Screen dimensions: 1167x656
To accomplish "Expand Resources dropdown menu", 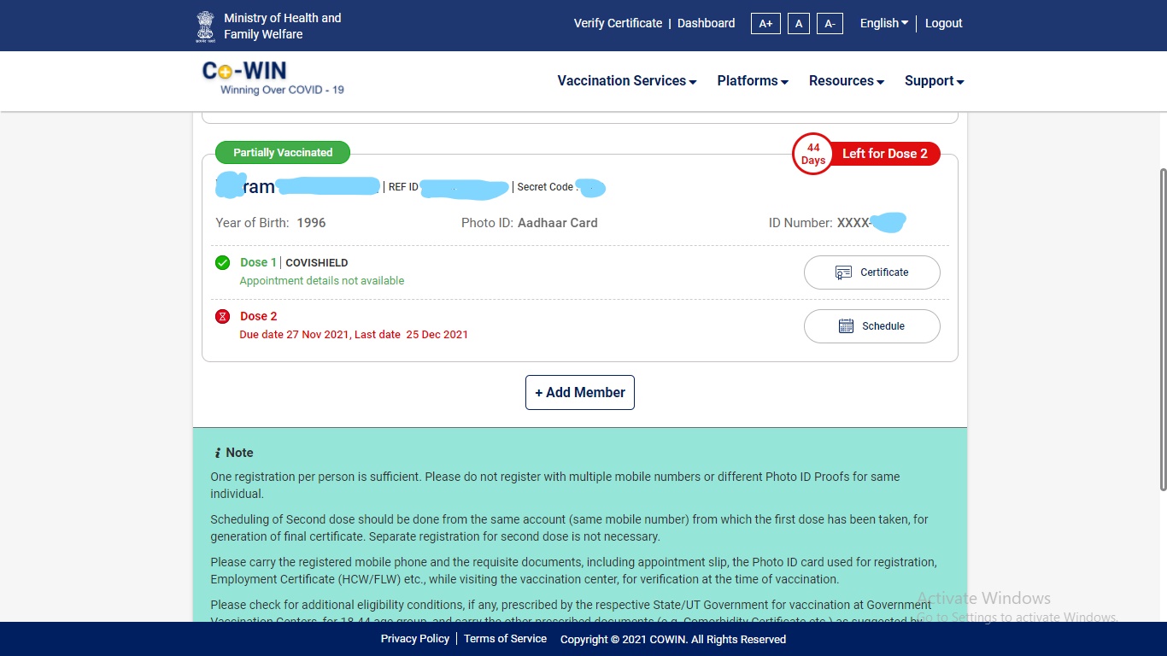I will point(847,80).
